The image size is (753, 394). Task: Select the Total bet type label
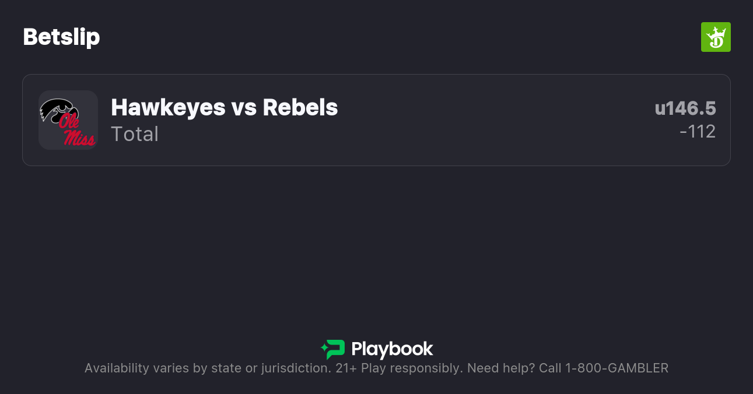pos(135,134)
